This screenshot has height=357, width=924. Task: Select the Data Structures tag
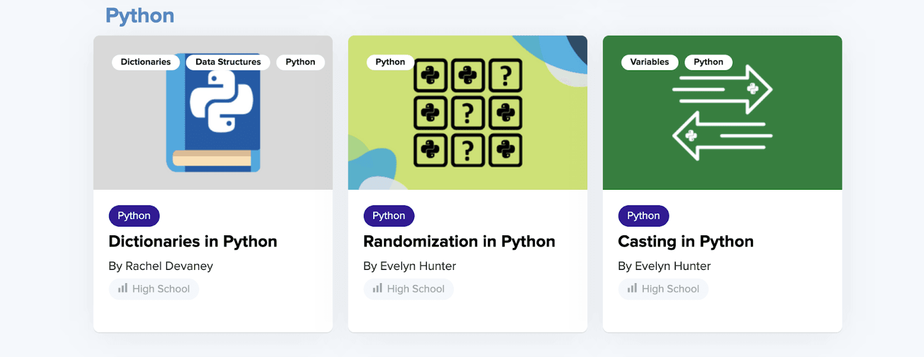coord(228,62)
